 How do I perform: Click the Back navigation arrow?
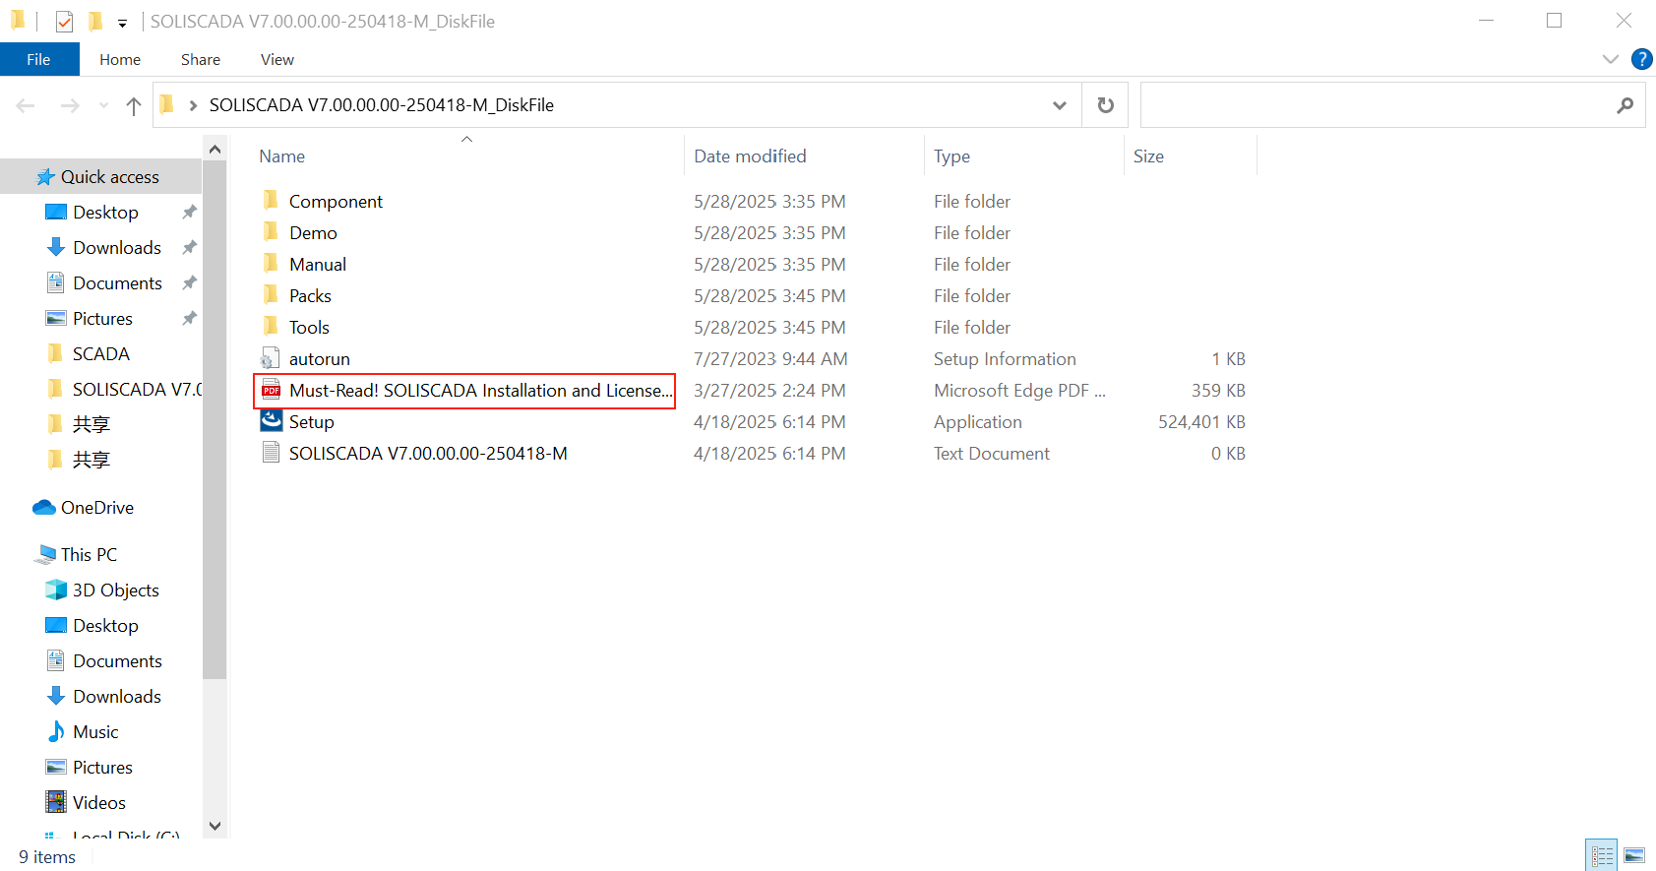(x=26, y=105)
